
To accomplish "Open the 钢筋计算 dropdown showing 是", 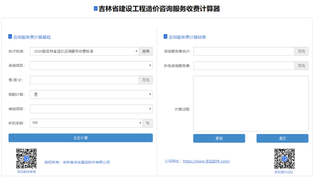I will 92,94.
